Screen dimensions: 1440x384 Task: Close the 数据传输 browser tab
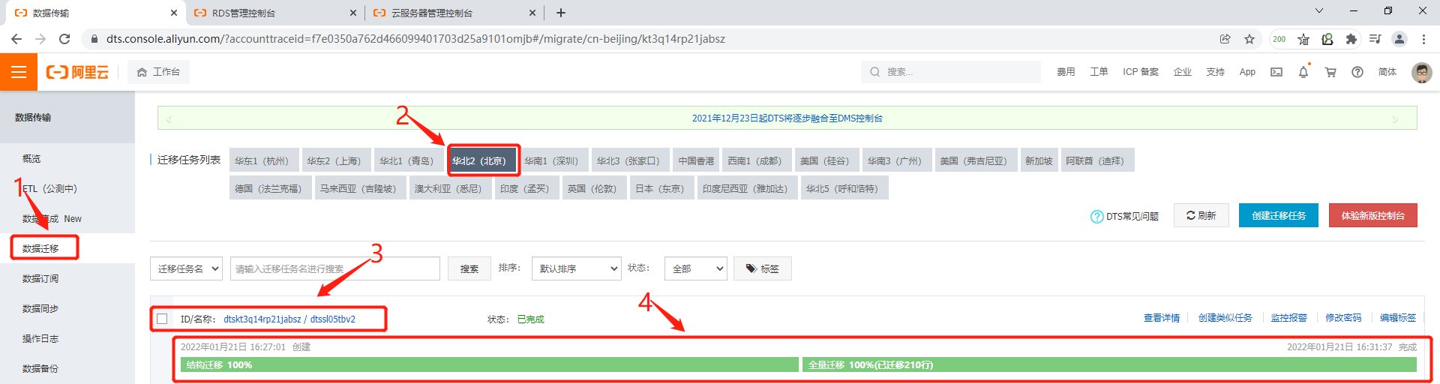pos(174,13)
